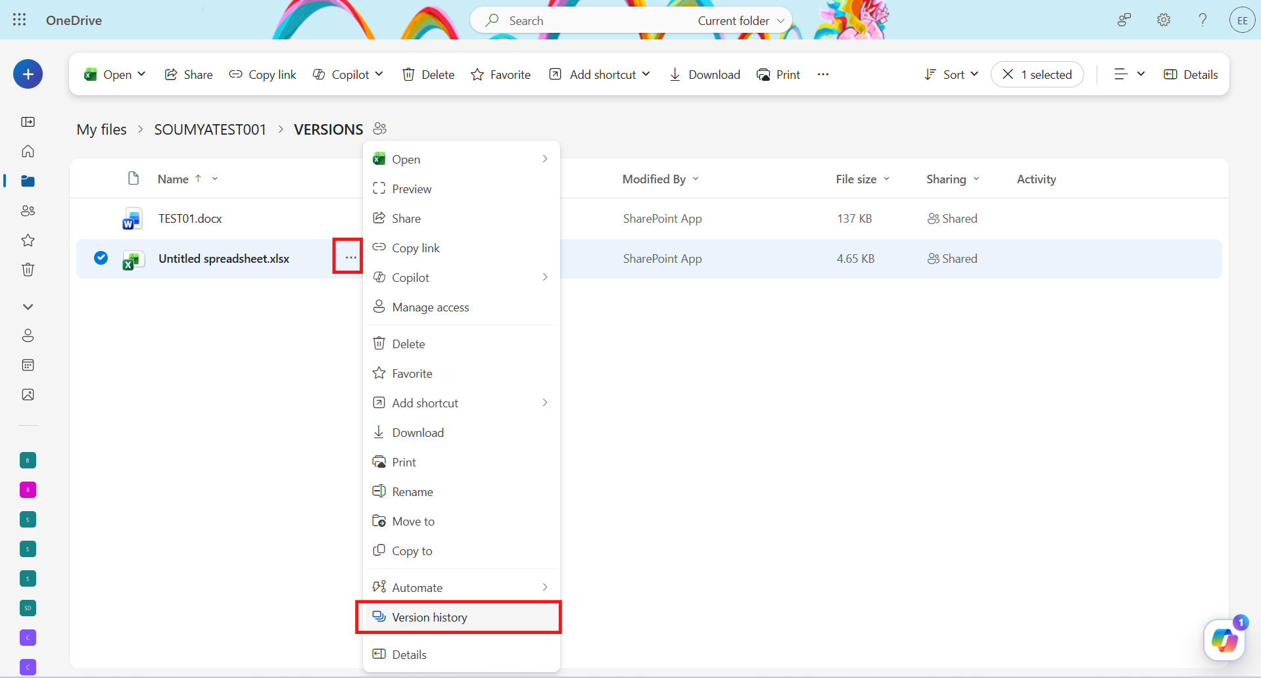Open the view layout options dropdown
1261x678 pixels.
pyautogui.click(x=1130, y=74)
